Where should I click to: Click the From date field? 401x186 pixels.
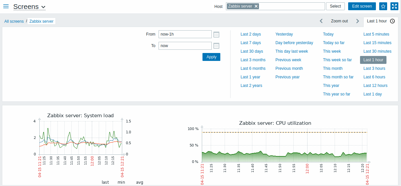(x=185, y=34)
